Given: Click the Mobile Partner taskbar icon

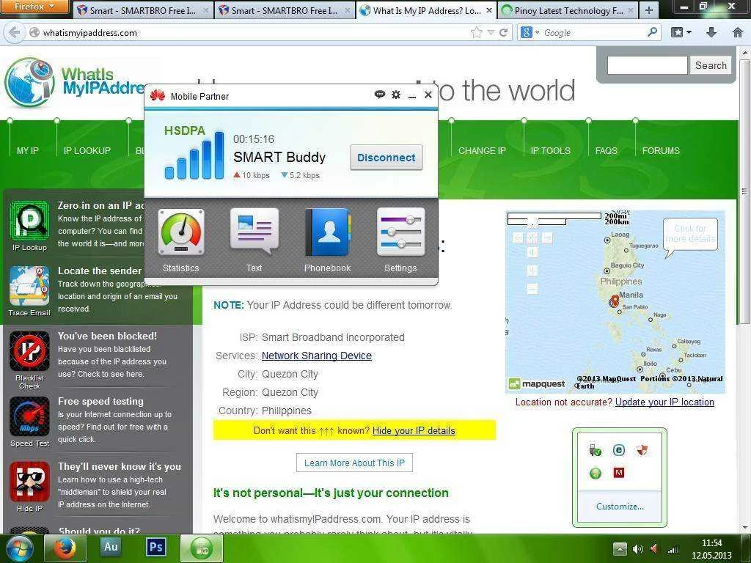Looking at the screenshot, I should (x=202, y=548).
